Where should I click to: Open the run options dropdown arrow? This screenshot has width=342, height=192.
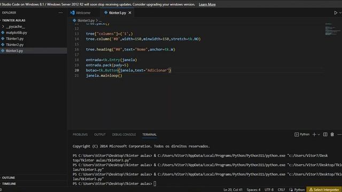[x=340, y=13]
